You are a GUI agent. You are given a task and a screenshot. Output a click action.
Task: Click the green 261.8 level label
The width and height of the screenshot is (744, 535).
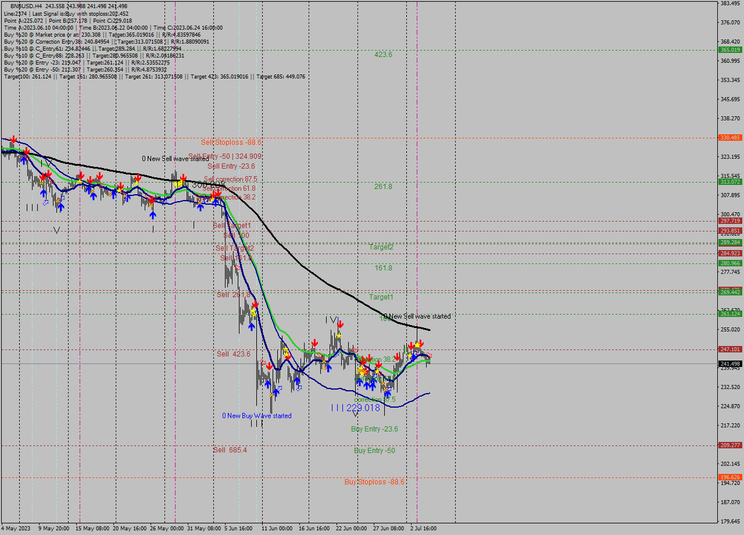[383, 187]
